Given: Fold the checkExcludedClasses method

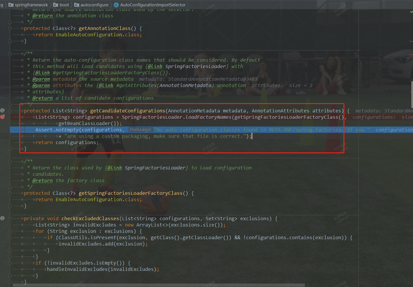Looking at the screenshot, I should coord(10,219).
